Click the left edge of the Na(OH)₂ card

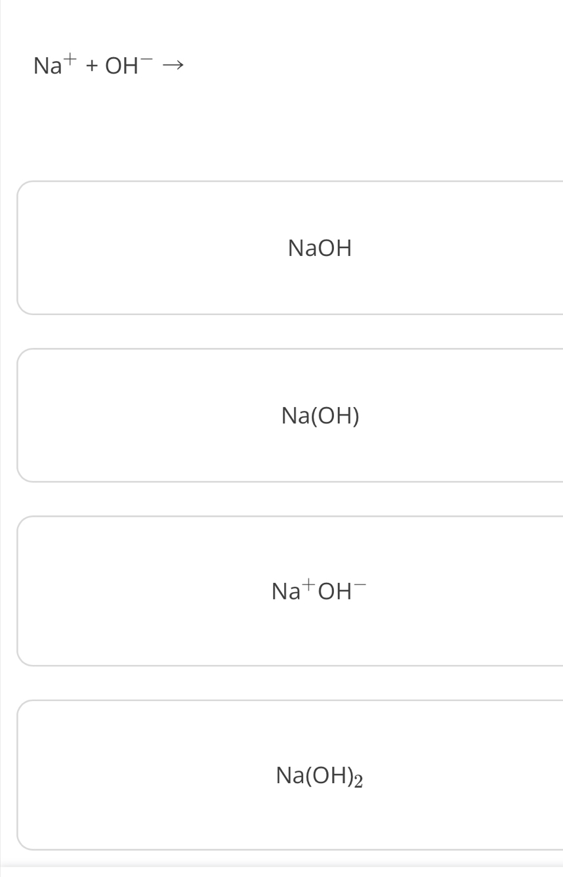tap(19, 775)
